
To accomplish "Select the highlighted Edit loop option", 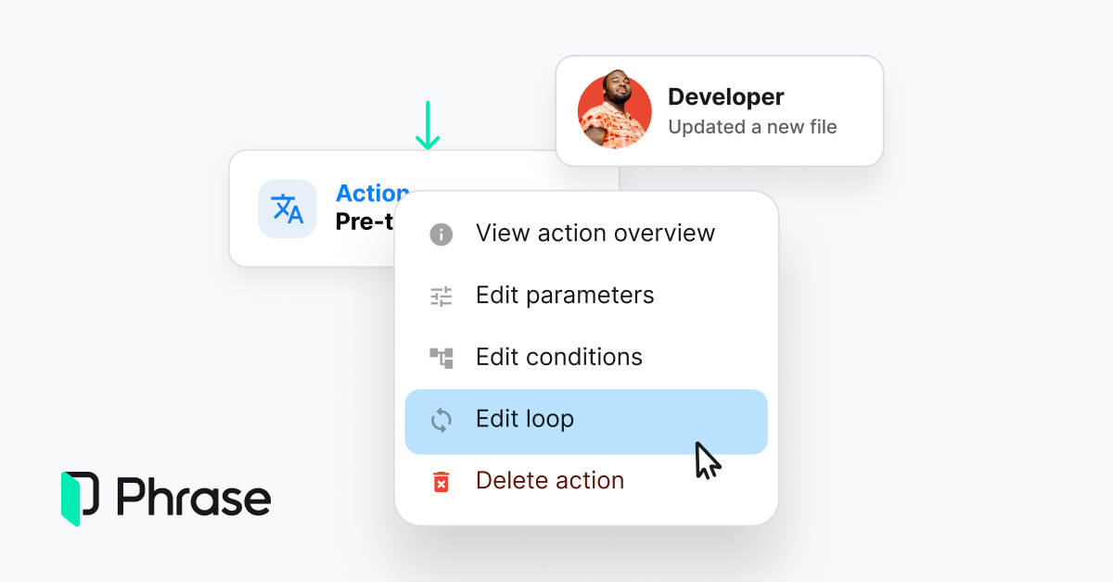I will (x=525, y=420).
